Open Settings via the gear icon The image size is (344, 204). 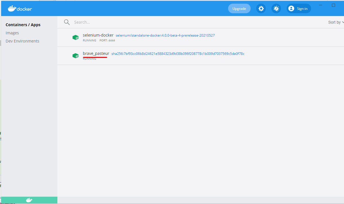(261, 9)
